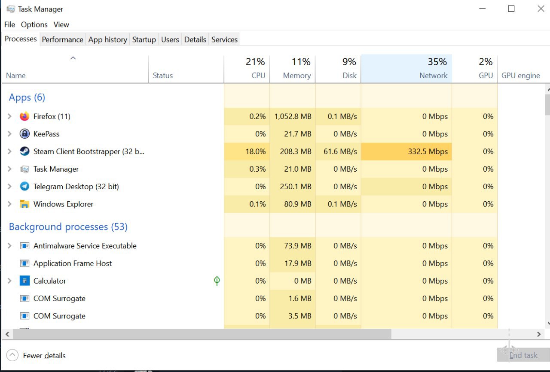Sort by the CPU column header
Image resolution: width=550 pixels, height=372 pixels.
247,69
